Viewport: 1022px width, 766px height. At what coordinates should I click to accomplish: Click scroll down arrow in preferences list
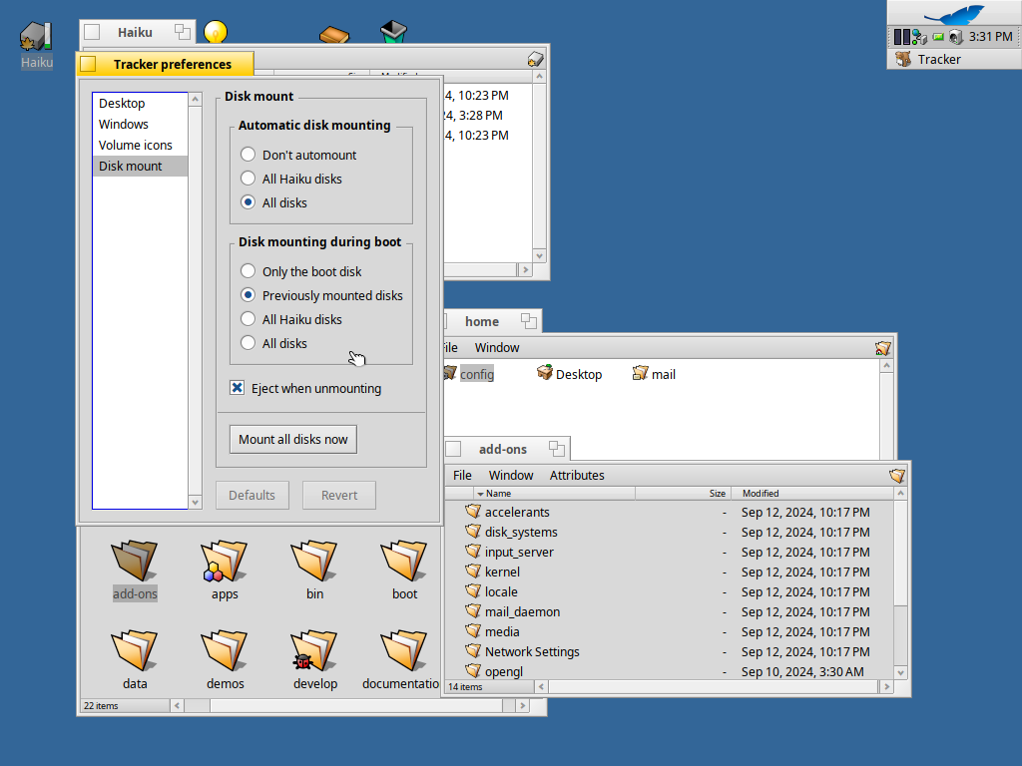[195, 503]
